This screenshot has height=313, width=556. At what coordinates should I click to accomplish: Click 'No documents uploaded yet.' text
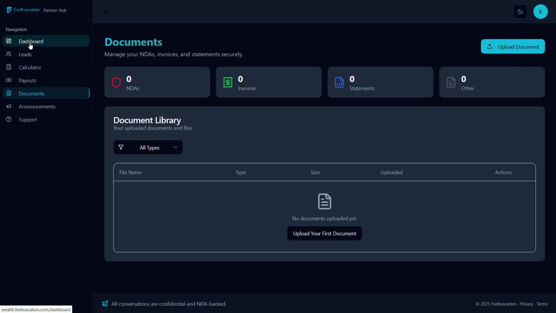(x=325, y=218)
